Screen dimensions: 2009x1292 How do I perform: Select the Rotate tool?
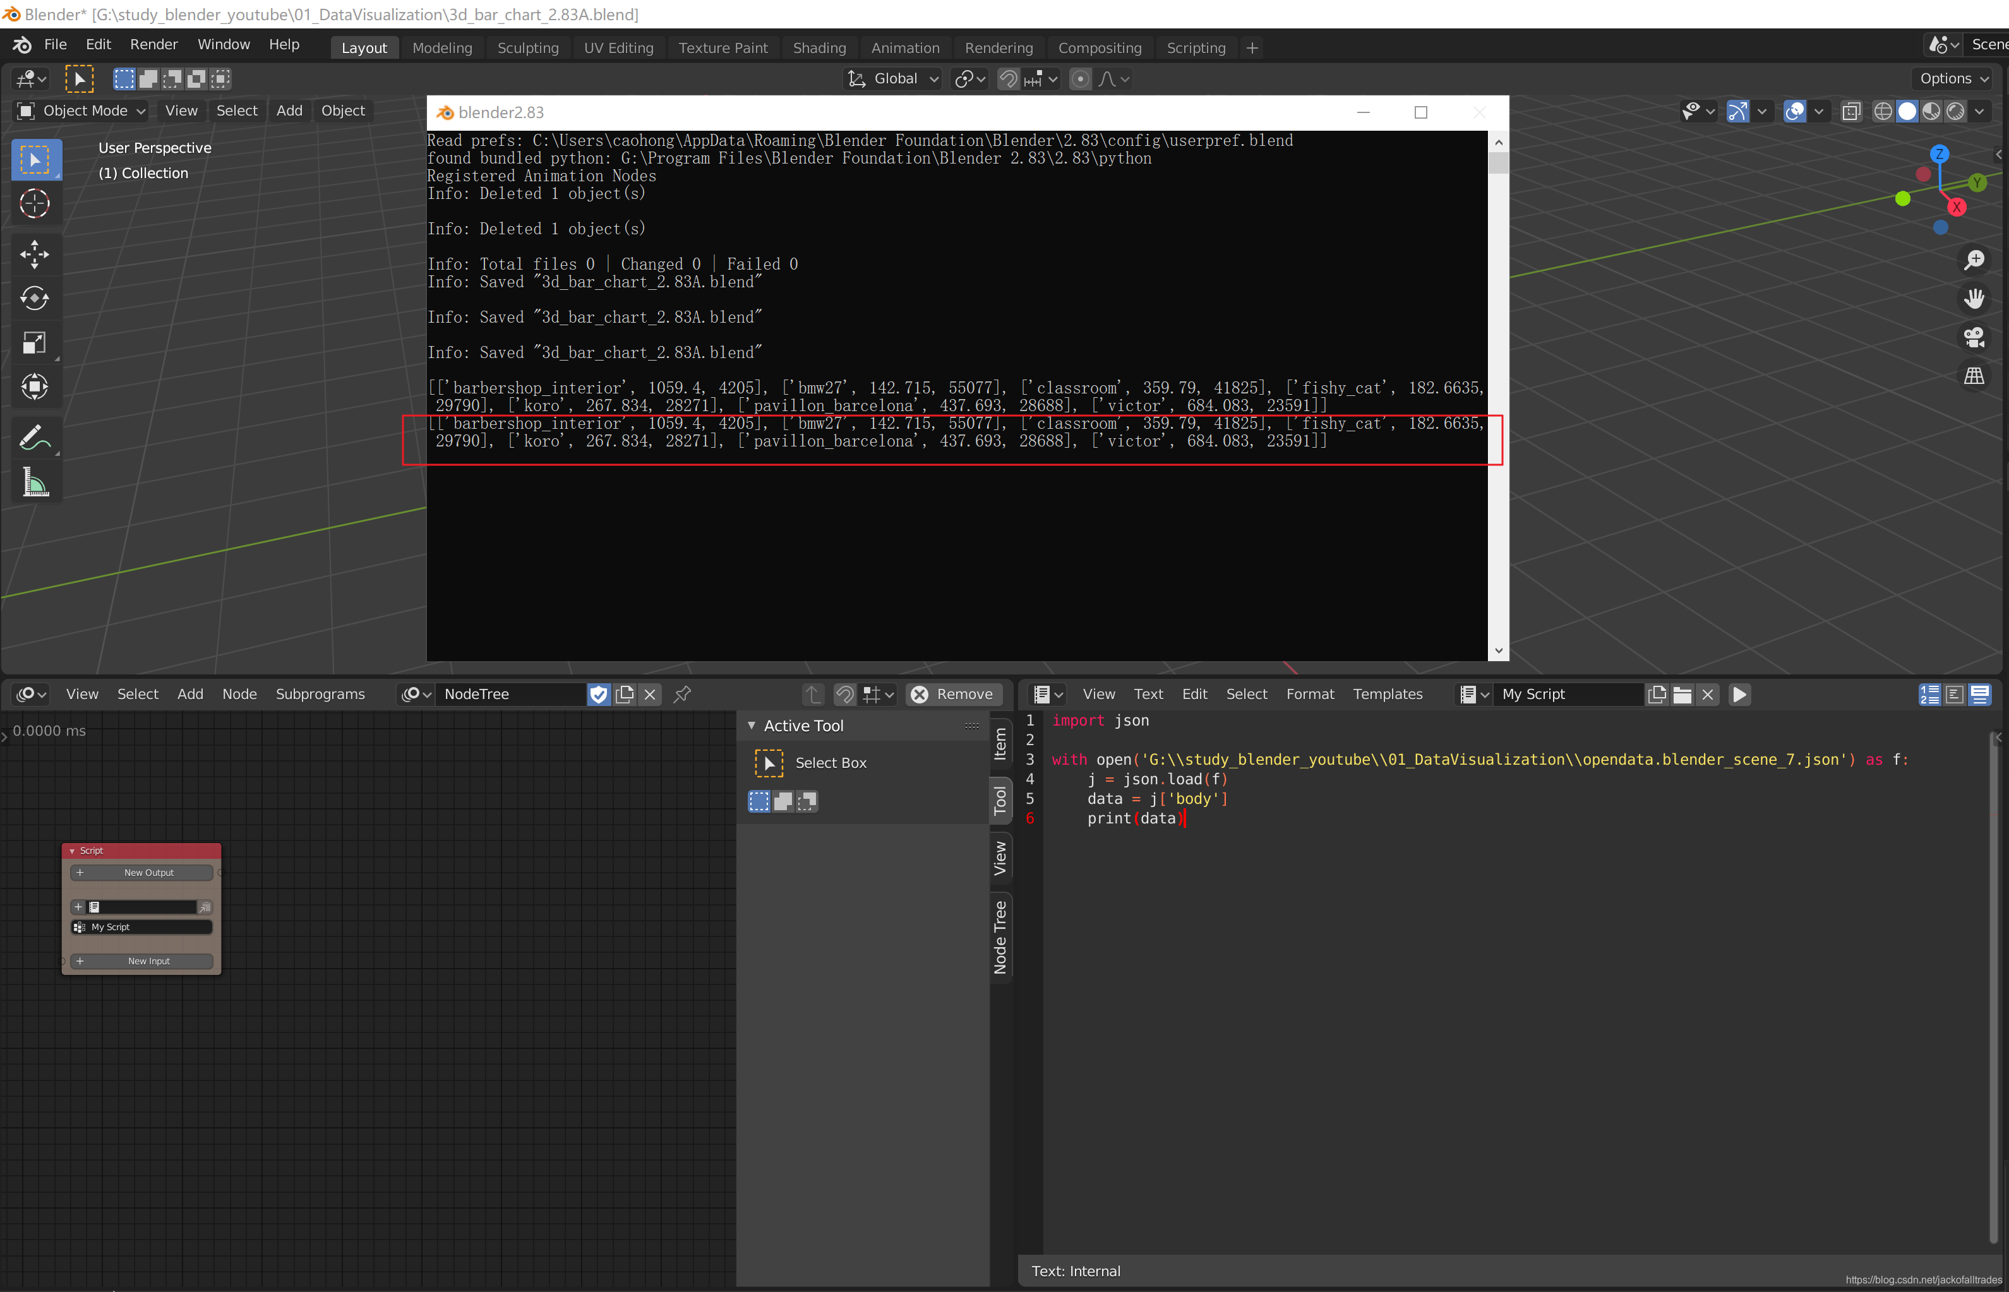coord(34,299)
